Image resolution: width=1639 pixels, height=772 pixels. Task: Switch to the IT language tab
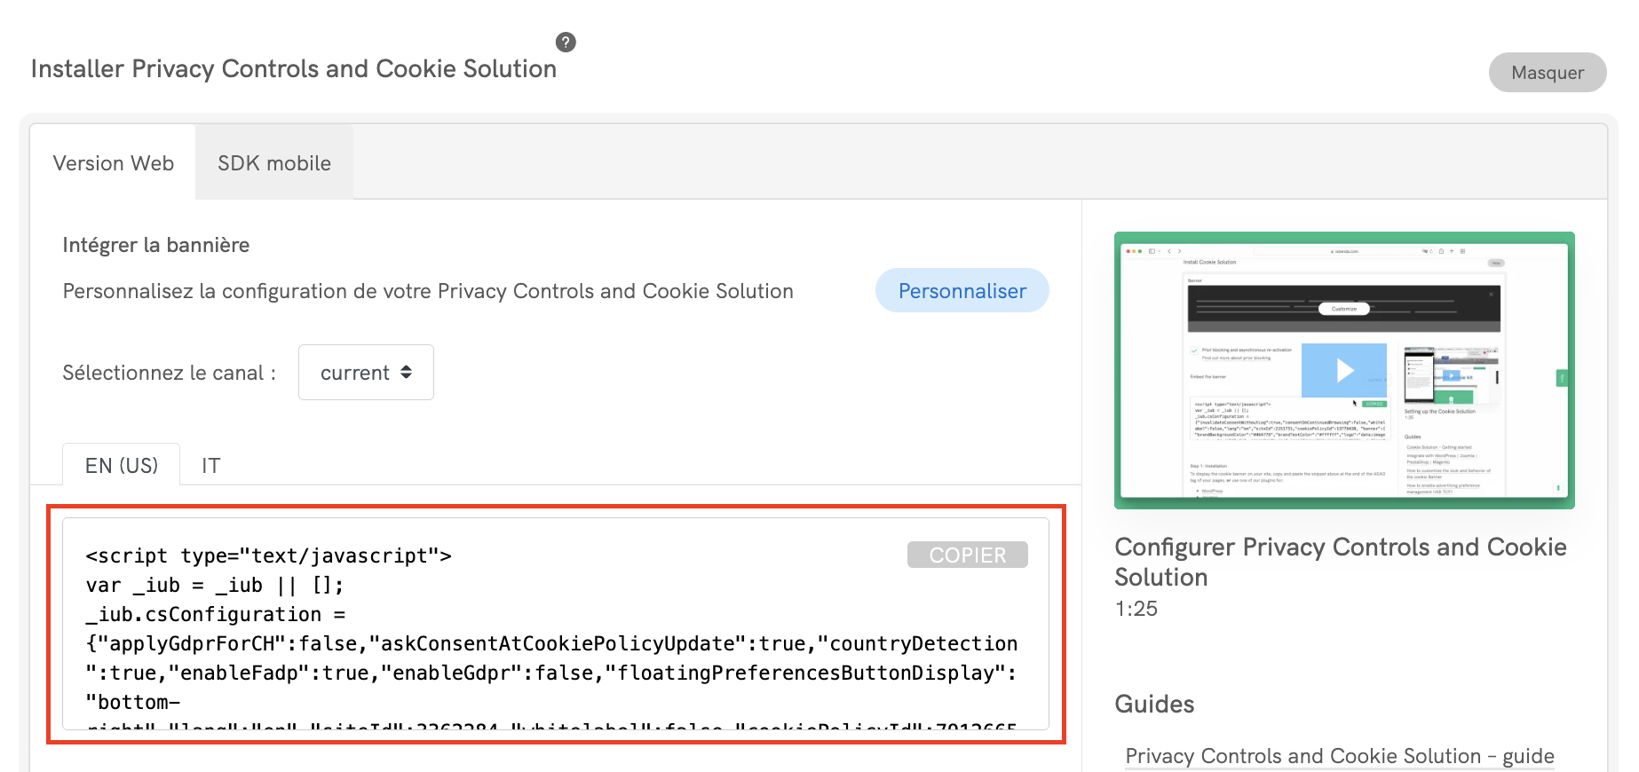pos(210,466)
